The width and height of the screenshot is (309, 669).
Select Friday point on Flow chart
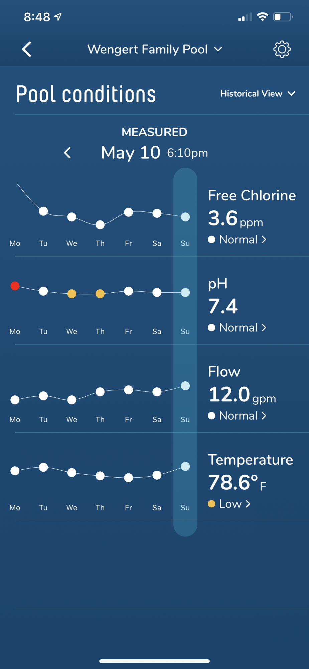click(129, 390)
